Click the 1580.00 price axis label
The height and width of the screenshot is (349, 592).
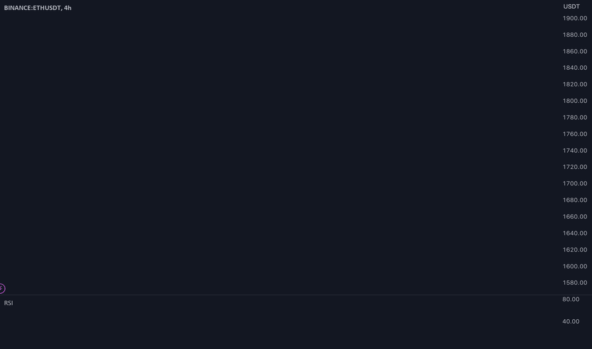[x=575, y=282]
